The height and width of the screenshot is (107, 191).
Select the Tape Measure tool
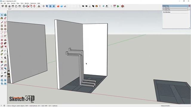click(2, 51)
